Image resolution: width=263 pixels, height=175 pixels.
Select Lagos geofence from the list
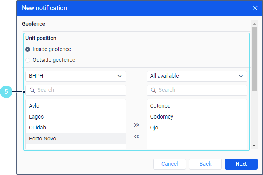(36, 117)
